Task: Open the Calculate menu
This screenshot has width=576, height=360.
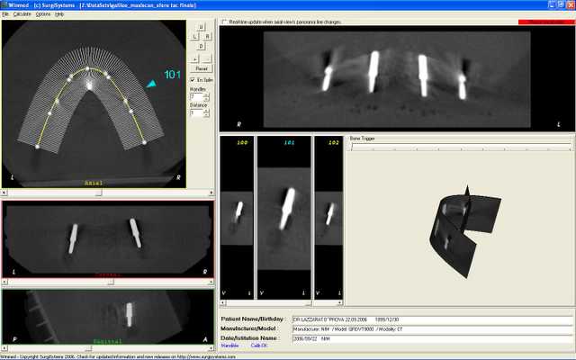Action: tap(22, 14)
